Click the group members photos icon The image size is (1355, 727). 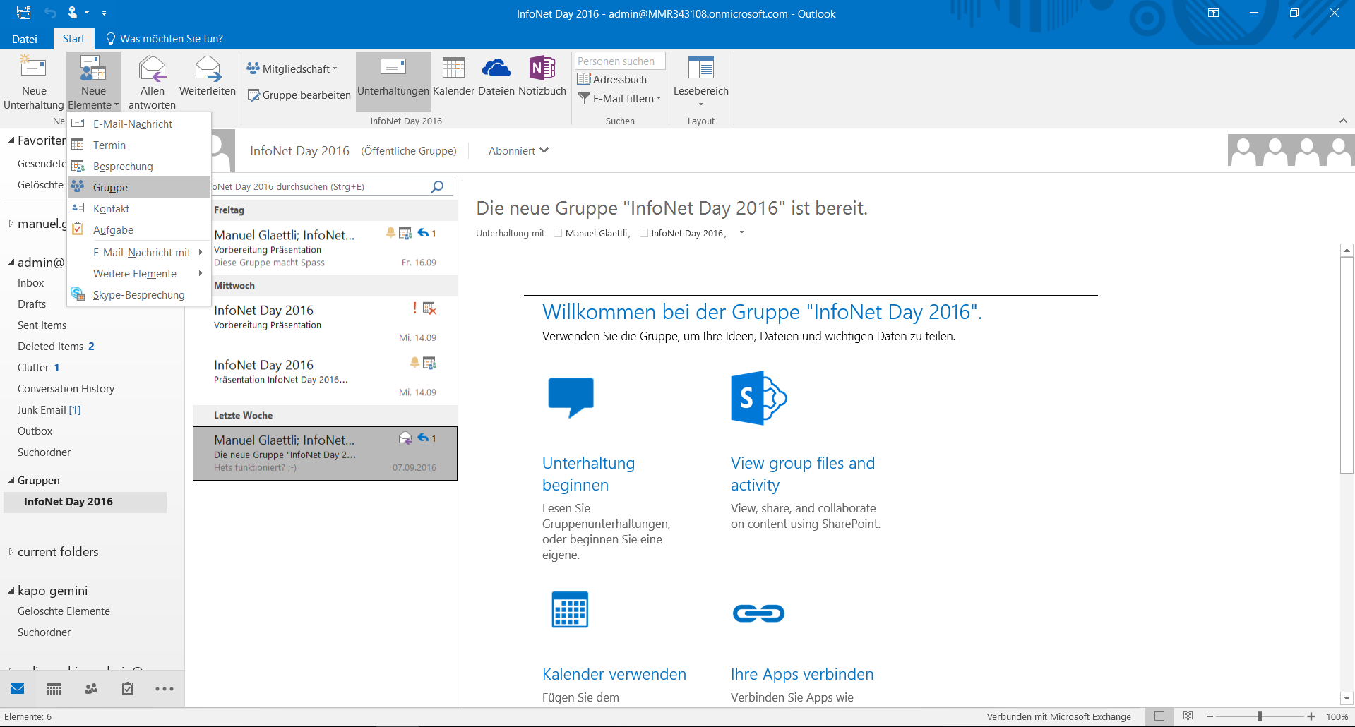coord(1291,150)
